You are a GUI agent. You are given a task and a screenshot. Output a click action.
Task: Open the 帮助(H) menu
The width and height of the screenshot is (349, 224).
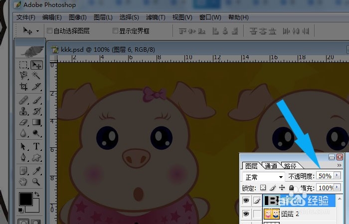coord(238,17)
